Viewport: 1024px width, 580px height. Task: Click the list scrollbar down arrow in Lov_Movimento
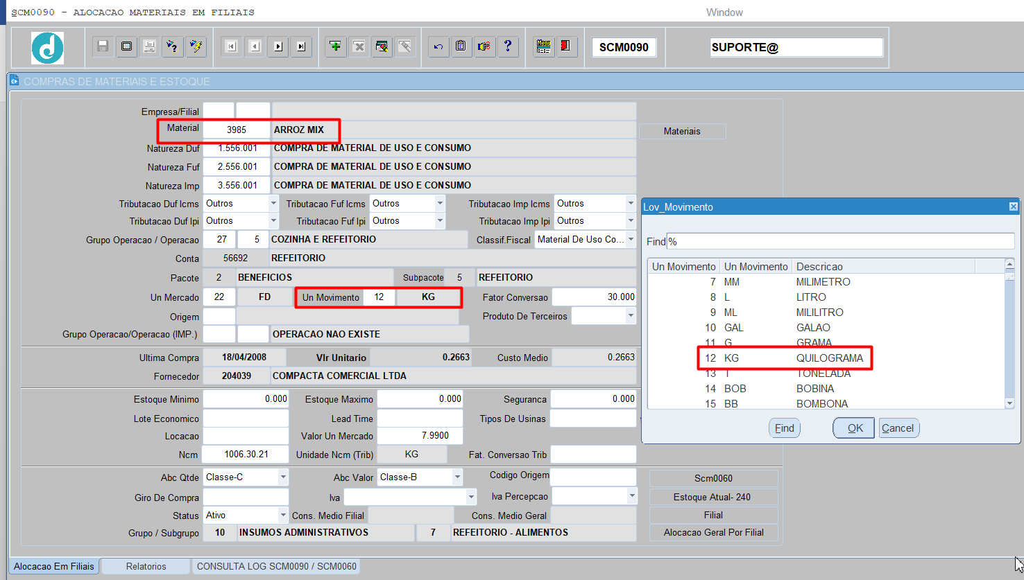[x=1009, y=403]
